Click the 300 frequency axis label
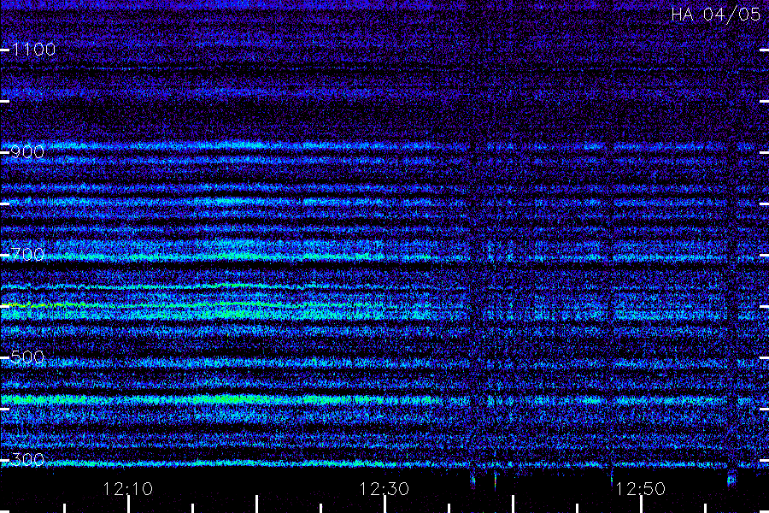The width and height of the screenshot is (769, 513). (x=28, y=460)
